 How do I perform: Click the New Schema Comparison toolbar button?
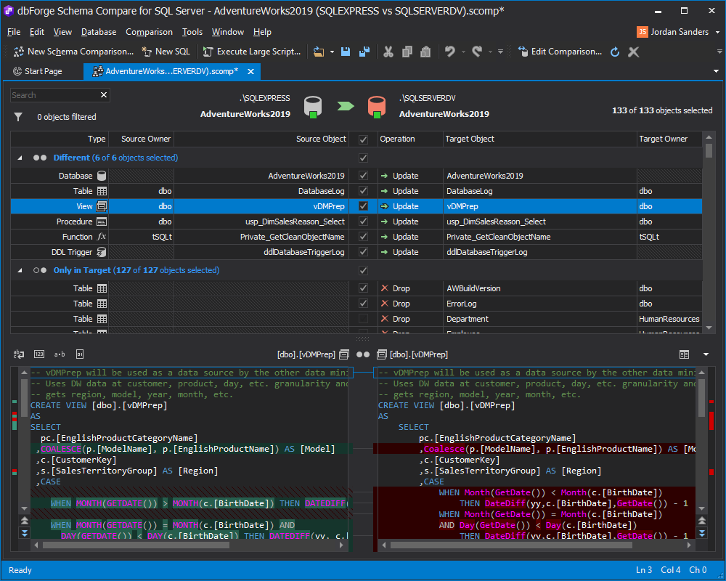(x=74, y=52)
